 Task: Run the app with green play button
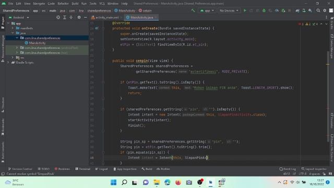(245, 10)
